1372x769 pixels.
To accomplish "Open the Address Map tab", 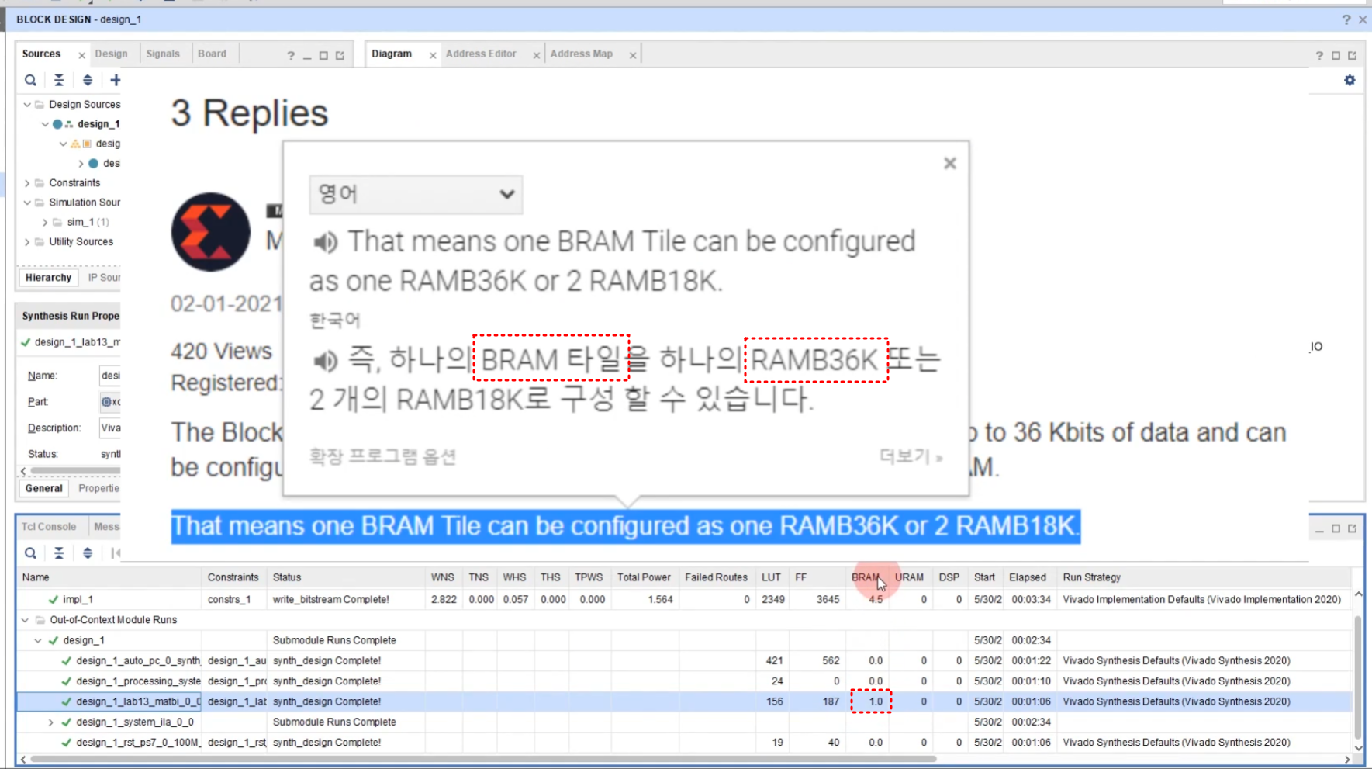I will tap(581, 54).
